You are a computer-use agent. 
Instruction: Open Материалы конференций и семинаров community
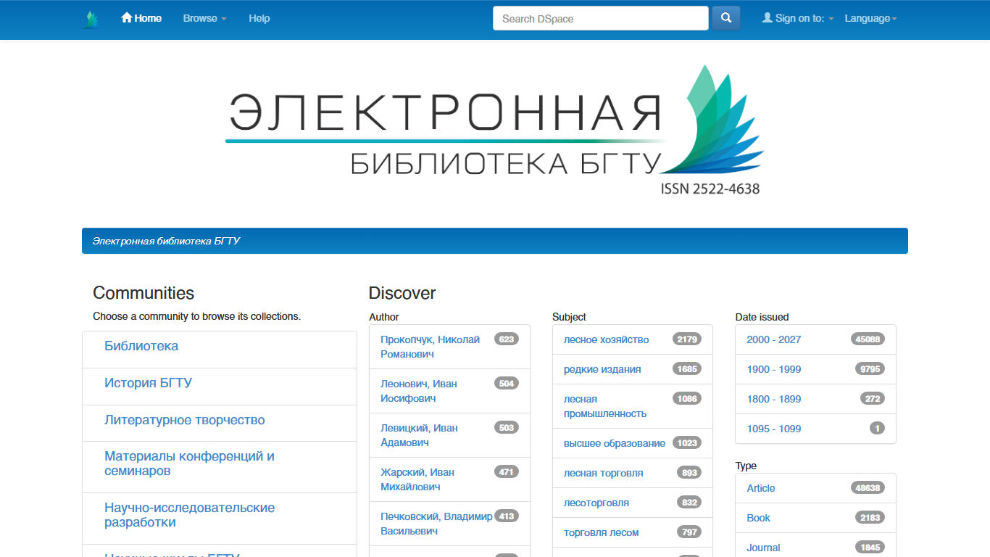189,463
